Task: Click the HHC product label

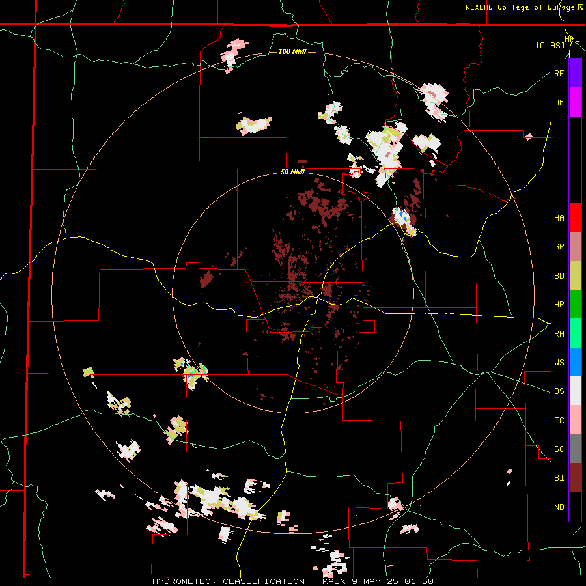Action: [572, 39]
